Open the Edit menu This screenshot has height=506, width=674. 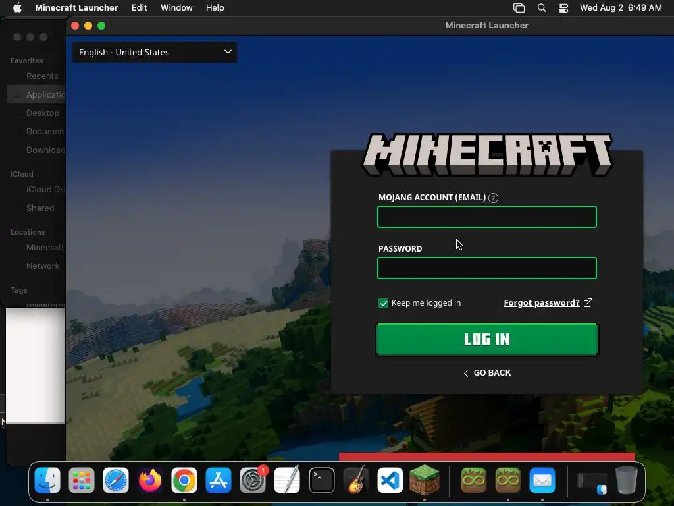pos(140,8)
